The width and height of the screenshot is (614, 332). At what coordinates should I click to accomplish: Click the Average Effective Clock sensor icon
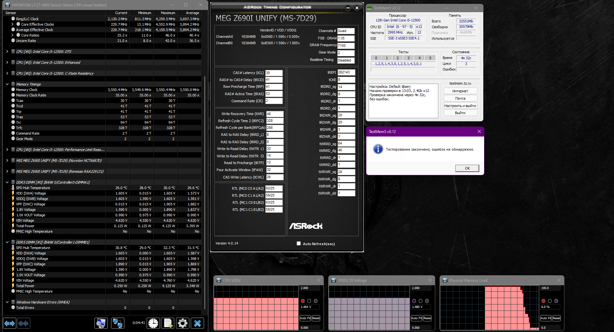[13, 29]
